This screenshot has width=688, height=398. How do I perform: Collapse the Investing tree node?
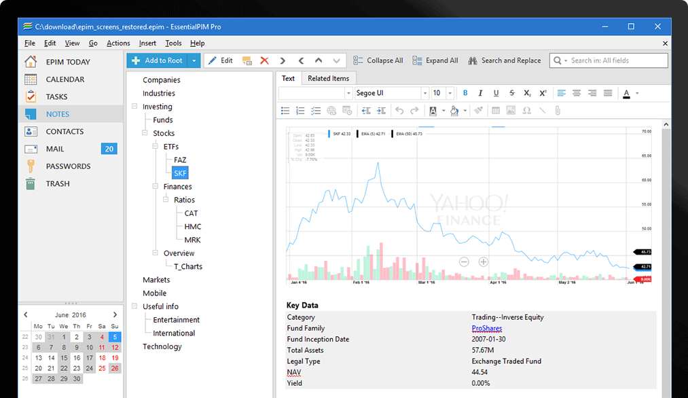point(134,107)
